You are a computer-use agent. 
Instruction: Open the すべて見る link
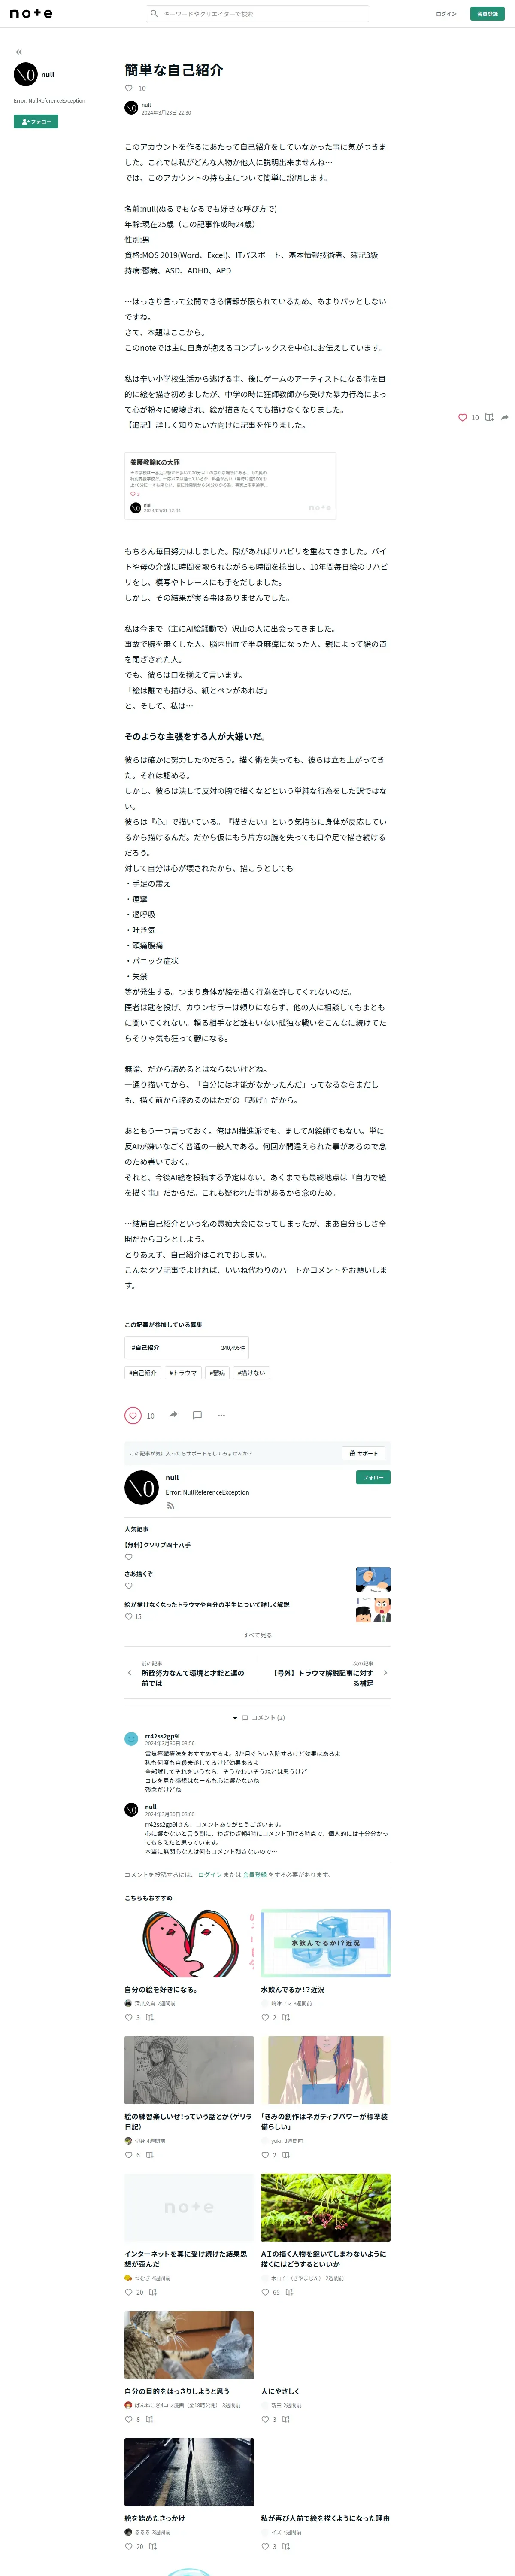point(257,1635)
